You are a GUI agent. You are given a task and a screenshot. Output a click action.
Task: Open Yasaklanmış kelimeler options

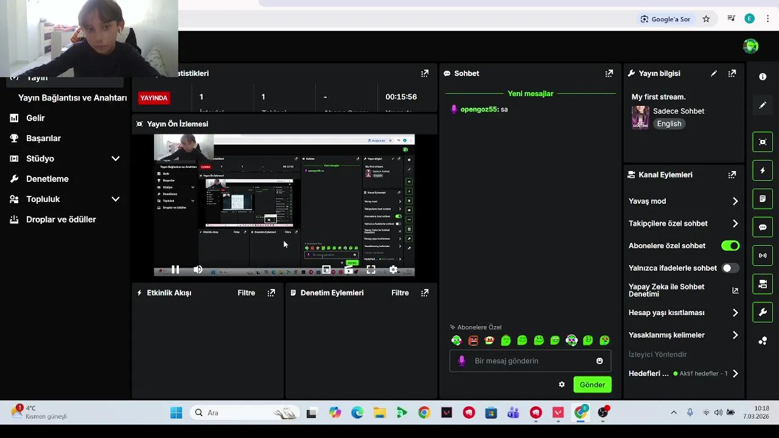pyautogui.click(x=683, y=335)
